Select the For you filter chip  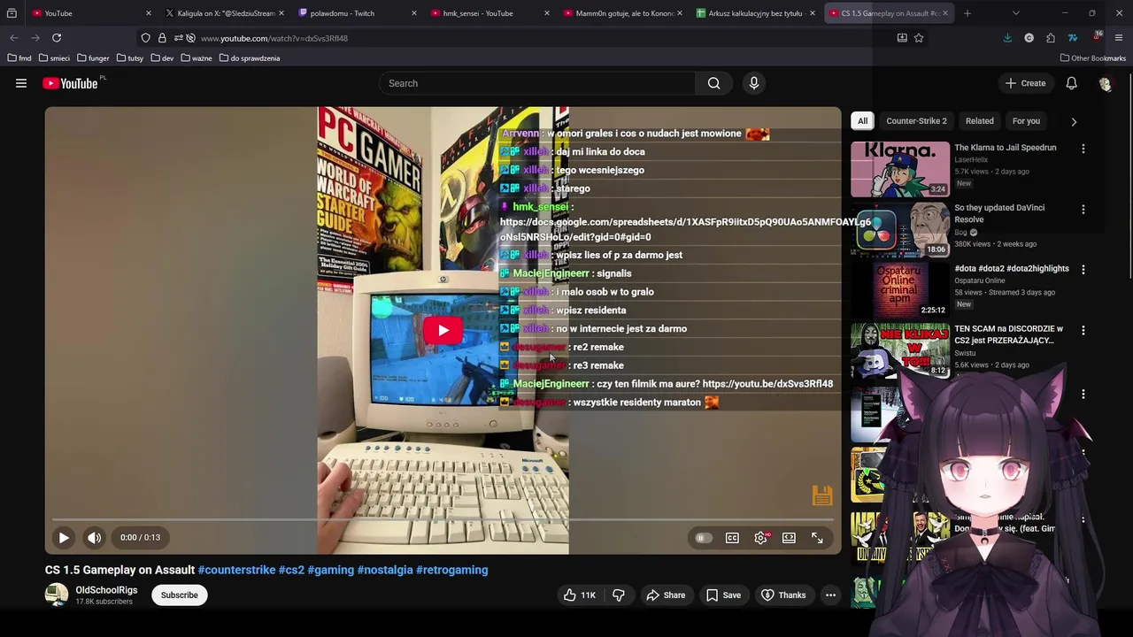click(x=1026, y=121)
